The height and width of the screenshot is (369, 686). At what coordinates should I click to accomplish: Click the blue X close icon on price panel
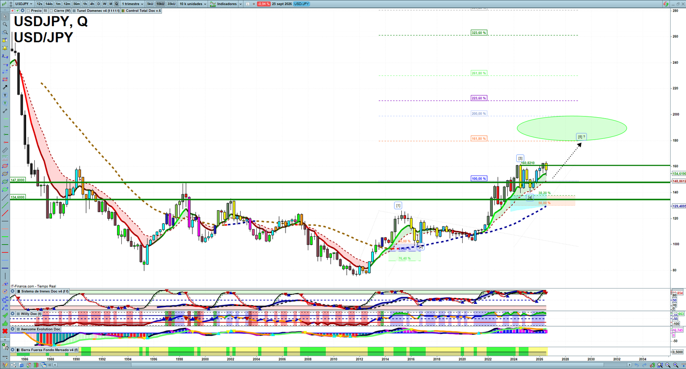22,11
